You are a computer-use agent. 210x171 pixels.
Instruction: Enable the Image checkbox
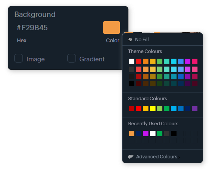click(x=19, y=58)
